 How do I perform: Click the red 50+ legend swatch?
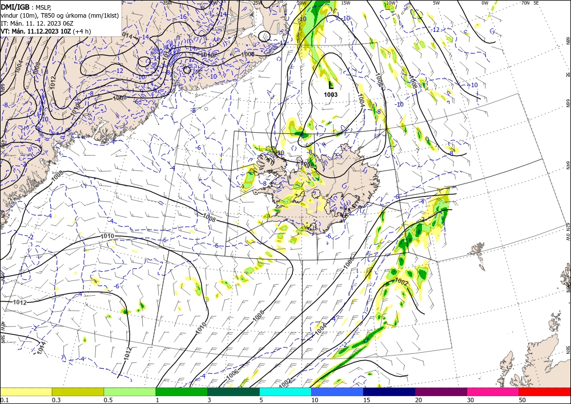(545, 391)
